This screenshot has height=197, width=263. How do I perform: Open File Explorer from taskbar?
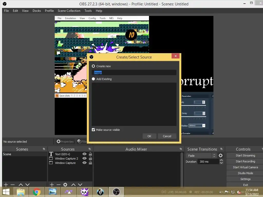21,192
